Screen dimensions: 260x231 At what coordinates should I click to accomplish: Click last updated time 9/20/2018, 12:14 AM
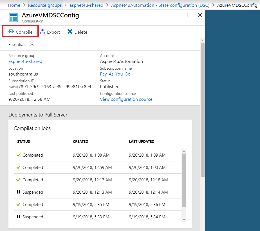pyautogui.click(x=148, y=192)
